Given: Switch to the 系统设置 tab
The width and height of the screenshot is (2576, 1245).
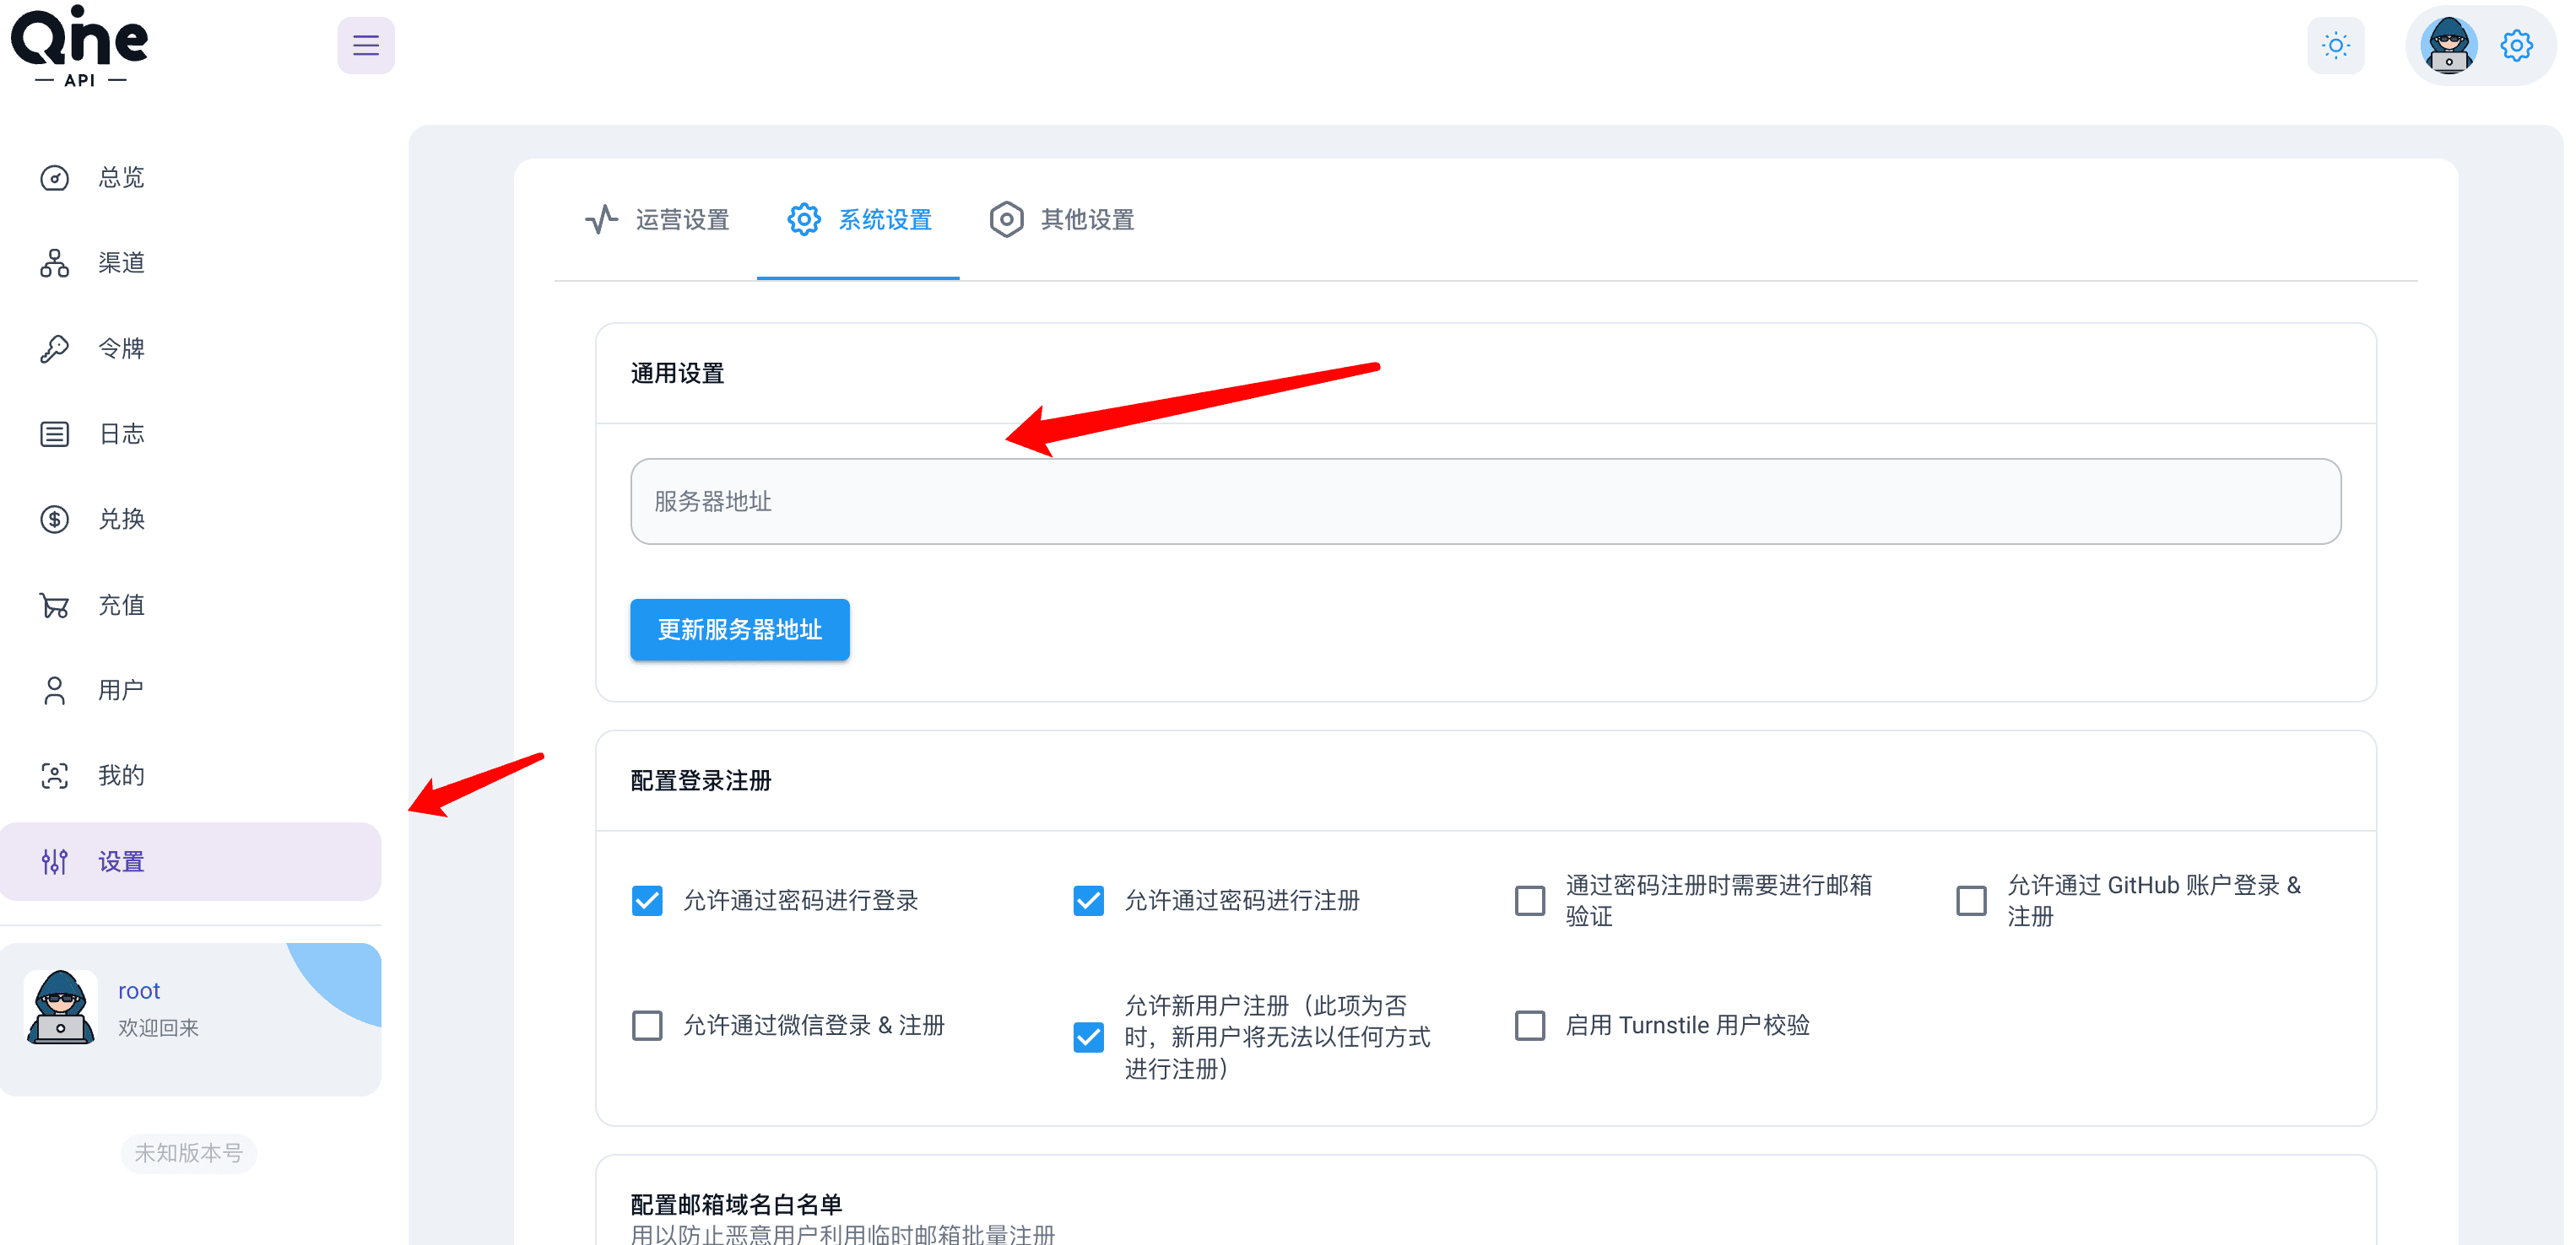Looking at the screenshot, I should point(858,220).
